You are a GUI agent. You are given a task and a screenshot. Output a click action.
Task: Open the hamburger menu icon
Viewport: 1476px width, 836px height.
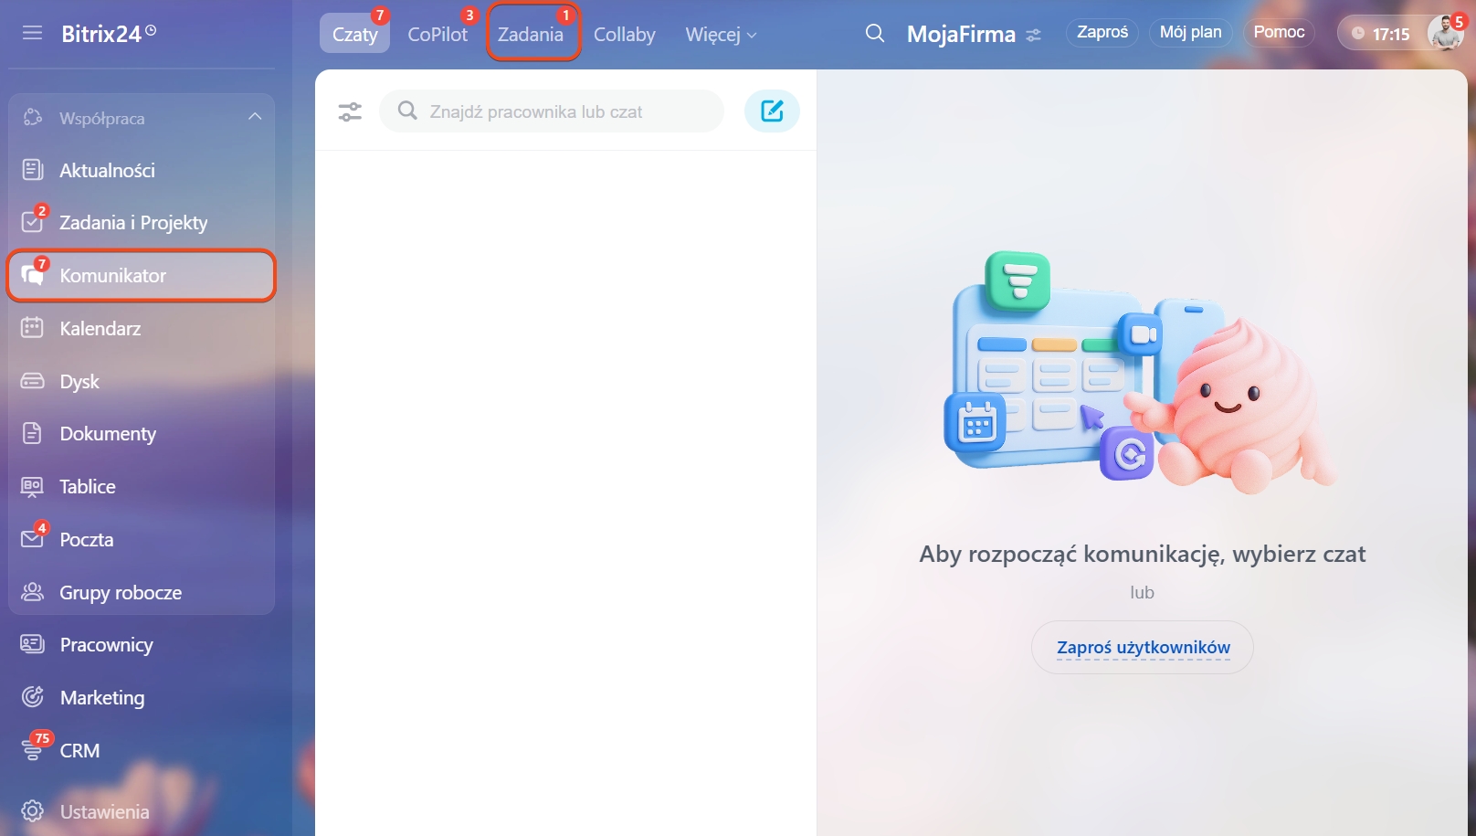click(x=33, y=34)
